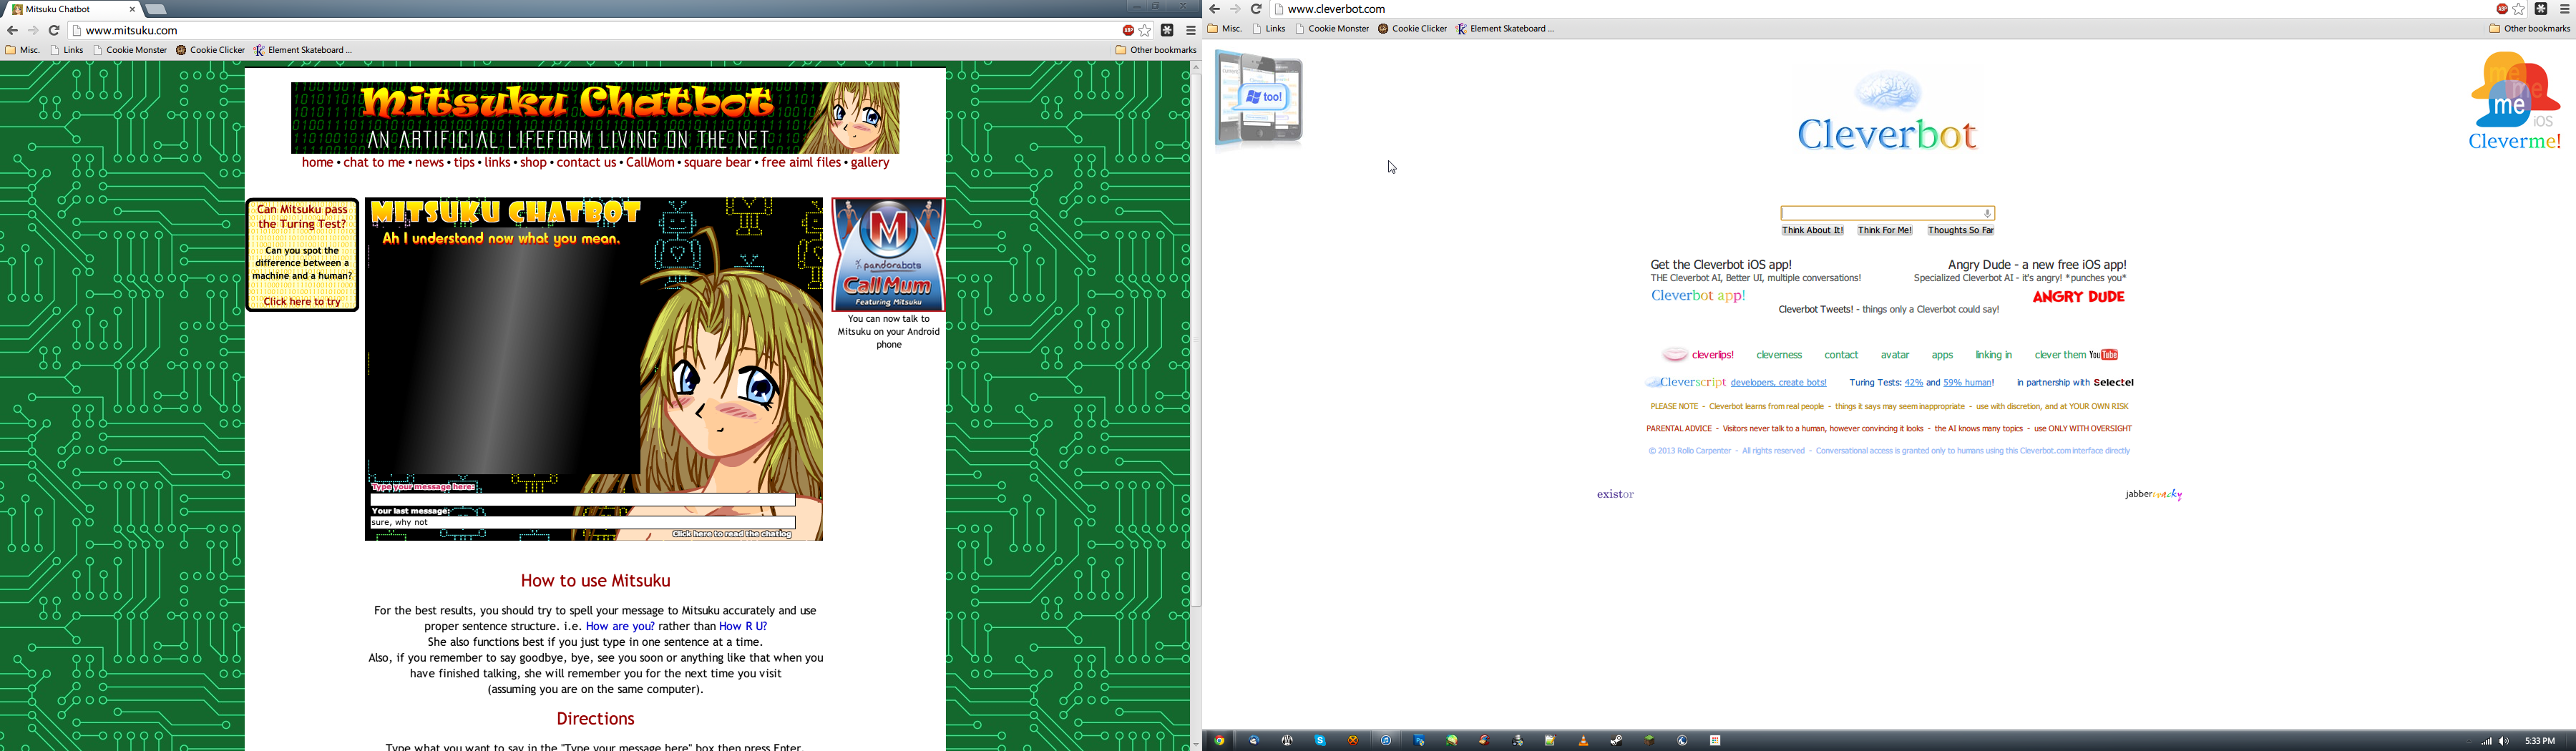Expand Misc. bookmark folder in Mitsuku window
This screenshot has height=751, width=2576.
coord(23,50)
